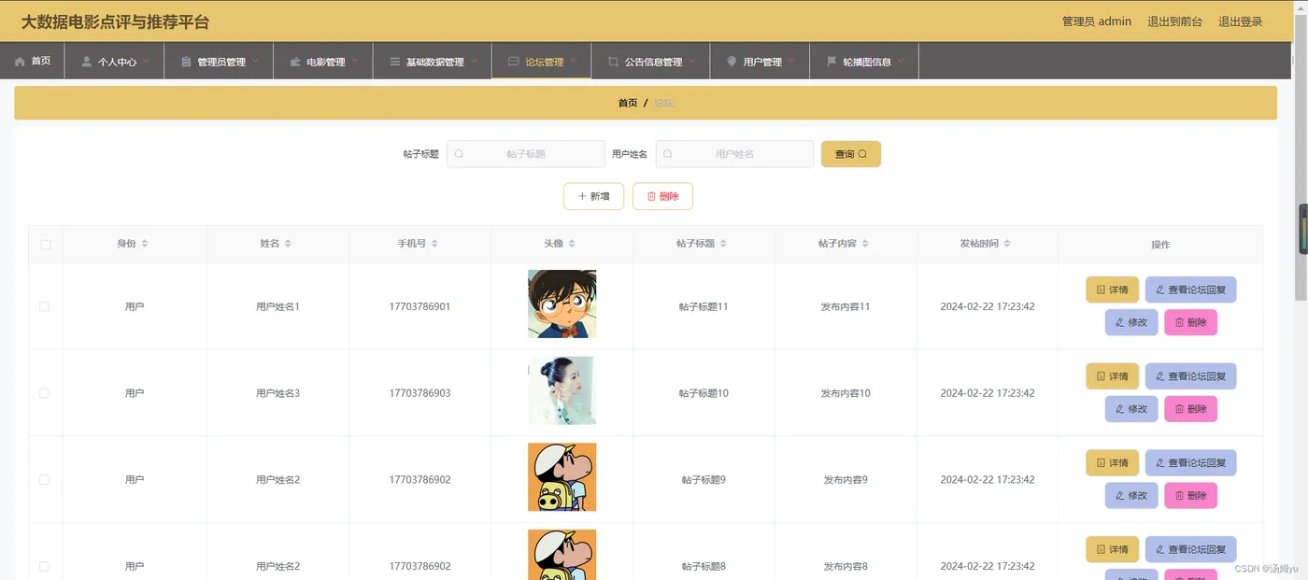Open the 公告信息管理 menu
This screenshot has height=580, width=1308.
pyautogui.click(x=650, y=61)
